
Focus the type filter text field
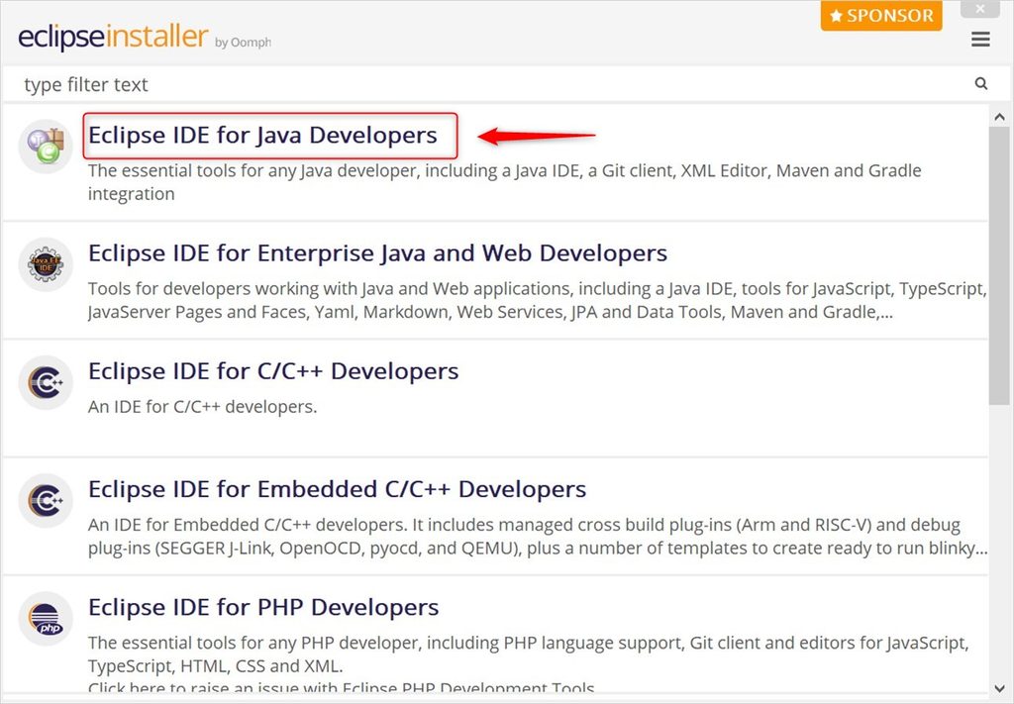point(495,84)
